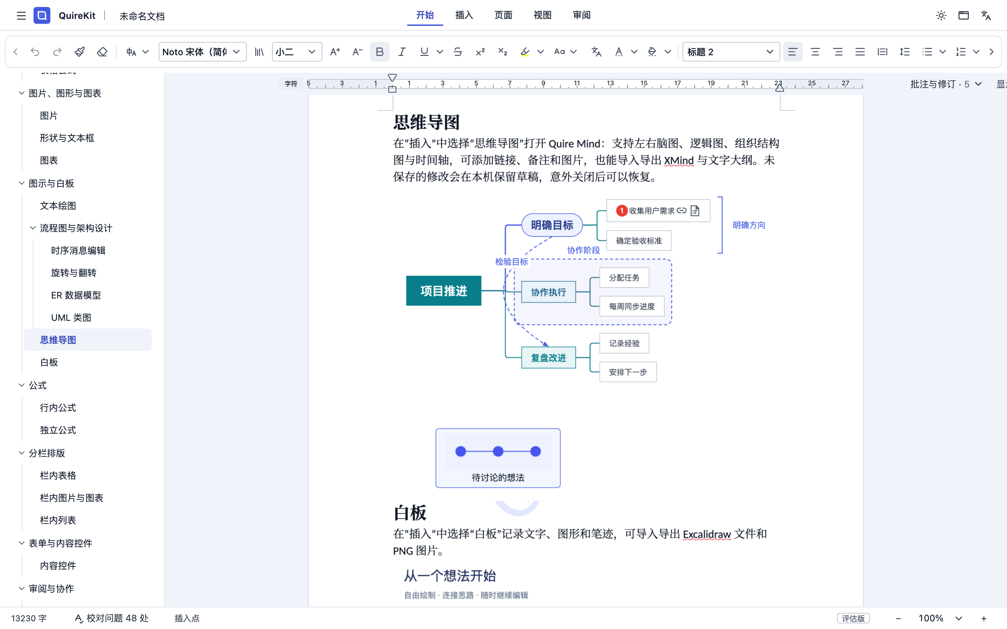The width and height of the screenshot is (1007, 629).
Task: Toggle justified alignment
Action: (x=860, y=52)
